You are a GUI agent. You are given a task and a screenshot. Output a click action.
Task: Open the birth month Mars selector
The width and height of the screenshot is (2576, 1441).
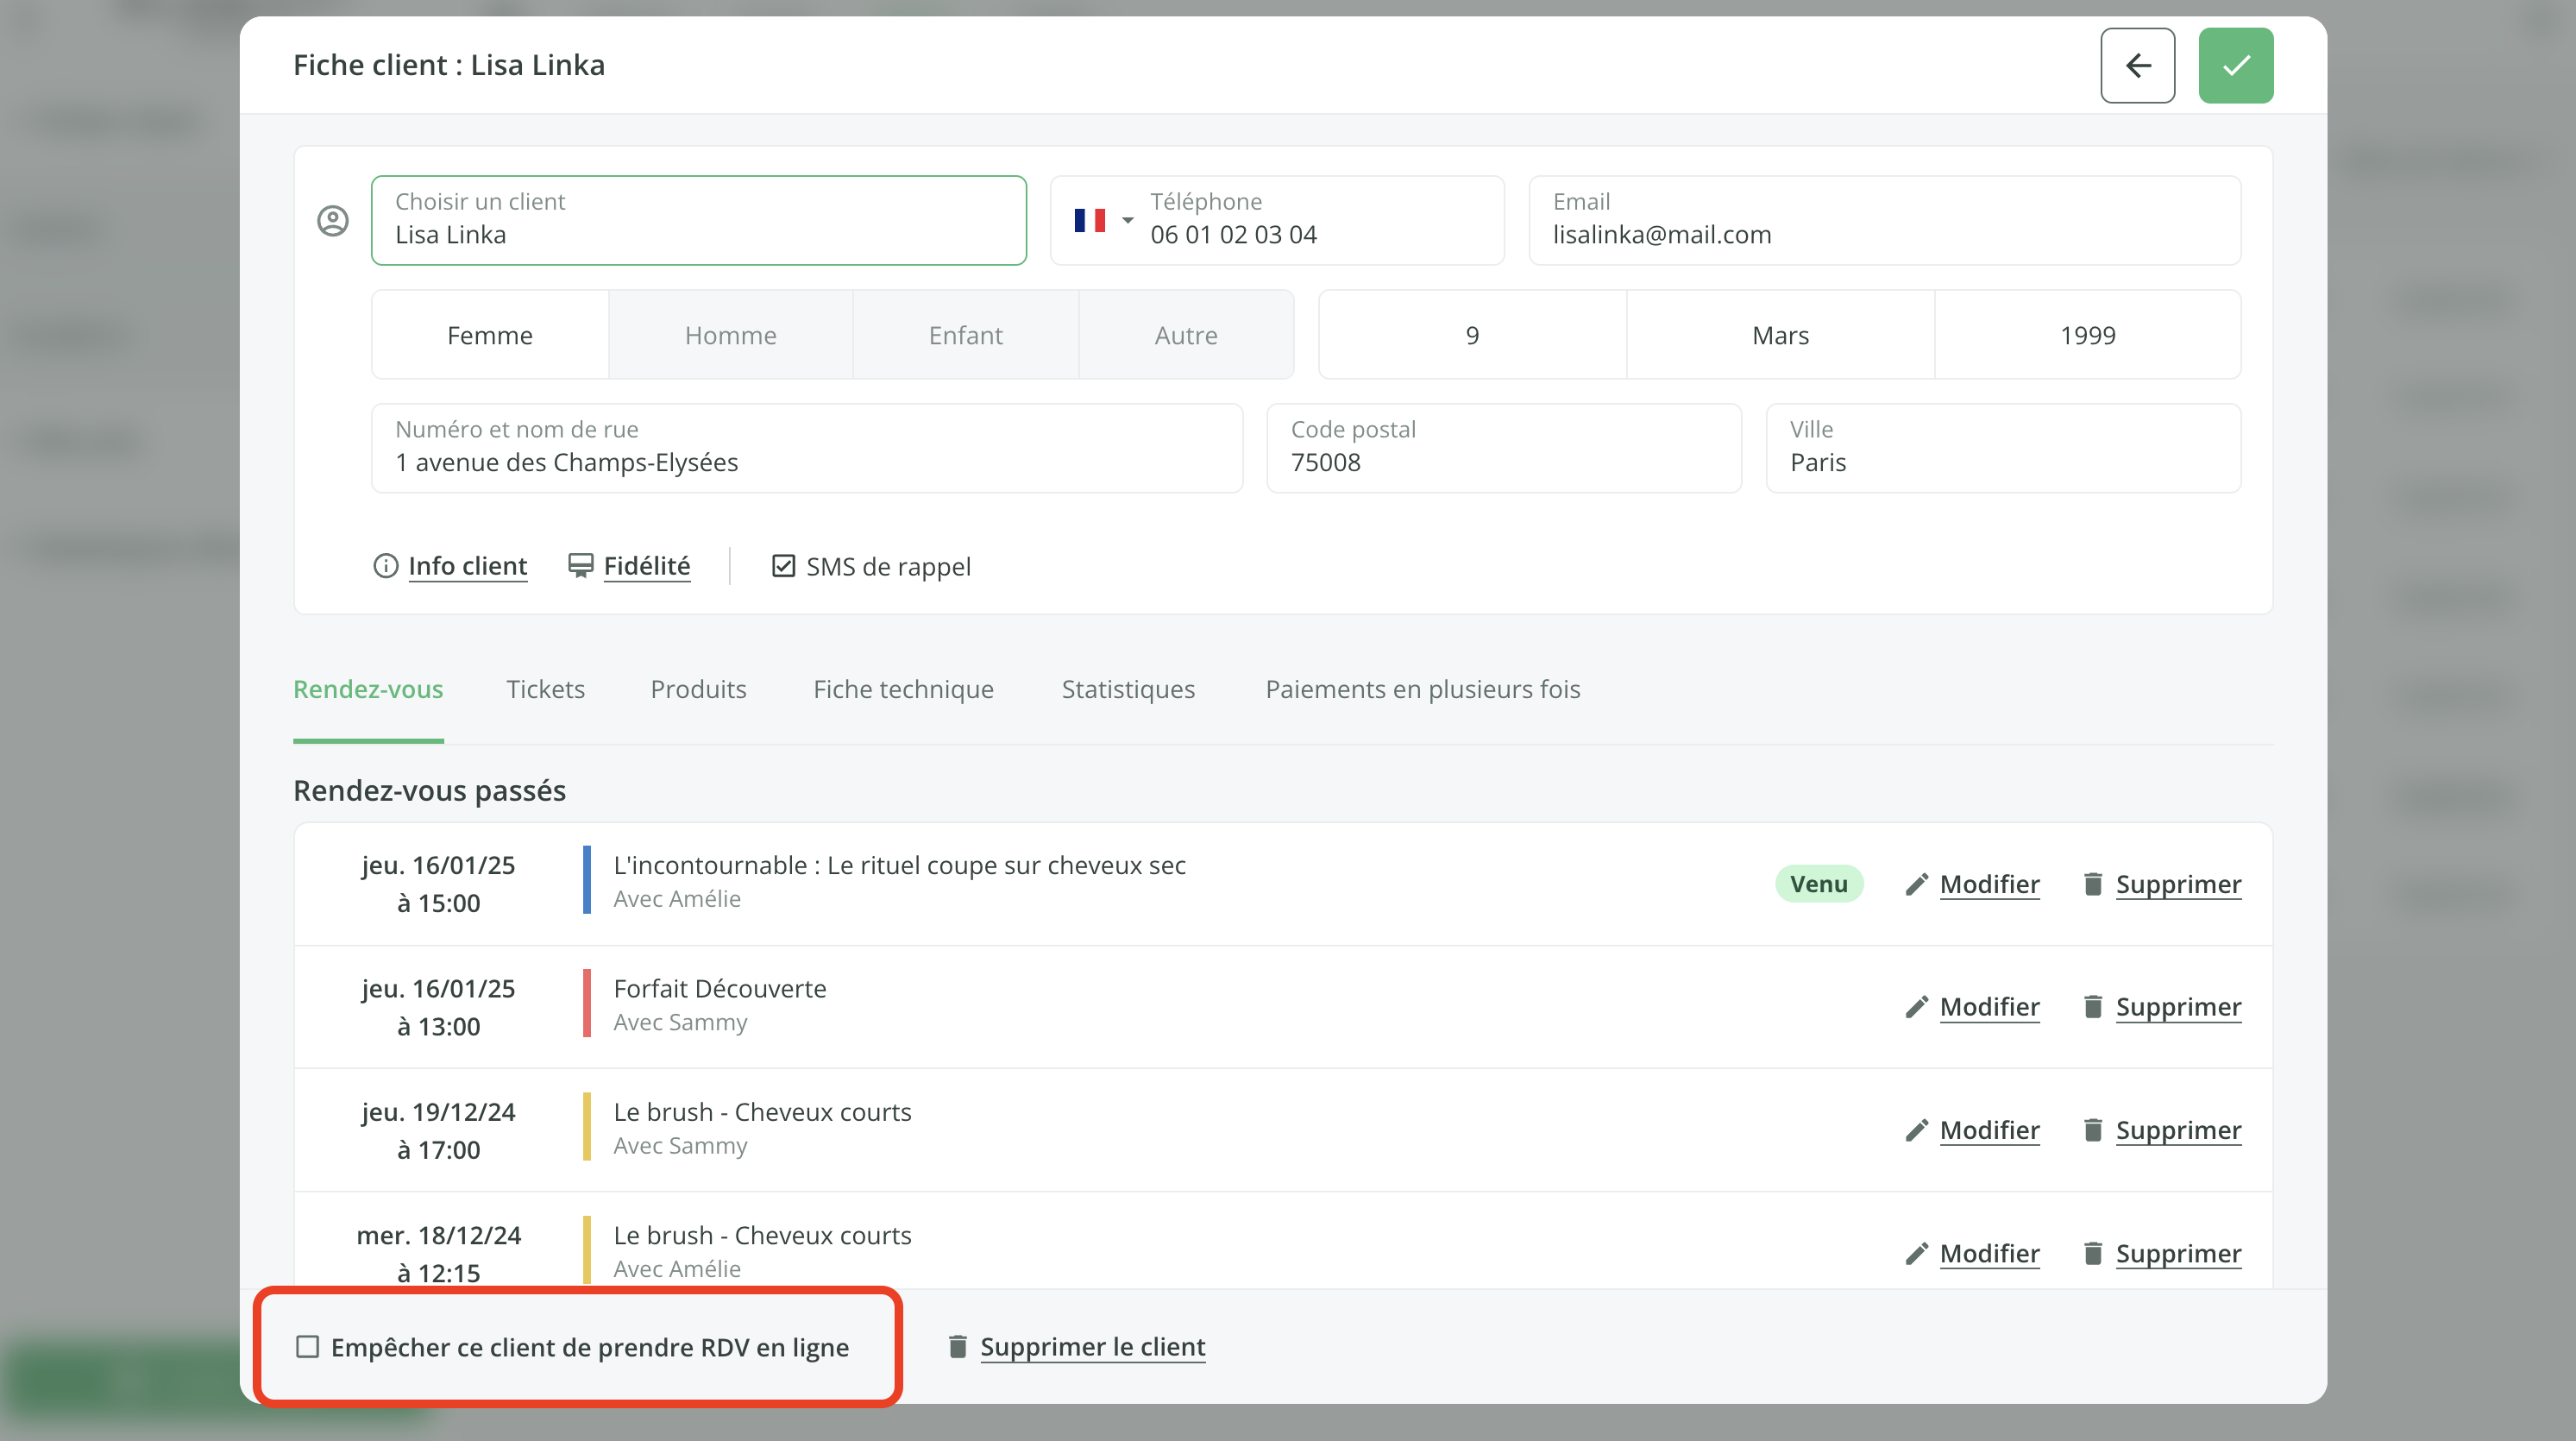coord(1779,335)
